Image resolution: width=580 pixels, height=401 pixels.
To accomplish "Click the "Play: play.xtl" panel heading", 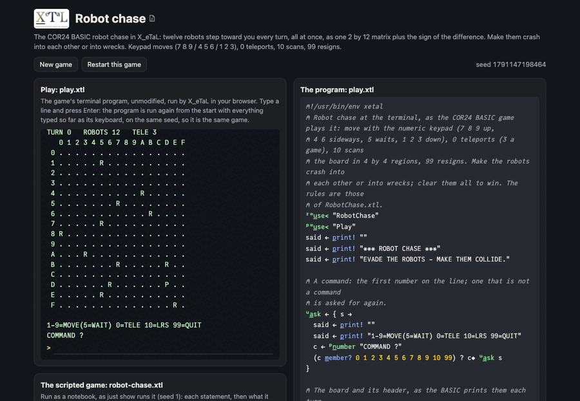I will tap(63, 90).
